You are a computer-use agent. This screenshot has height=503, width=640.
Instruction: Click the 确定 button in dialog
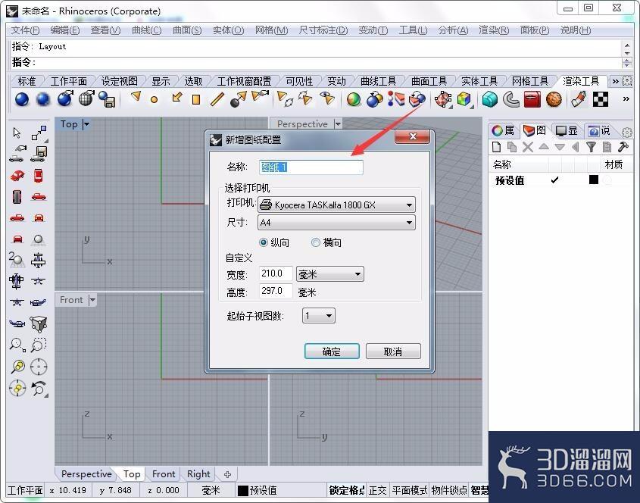pyautogui.click(x=332, y=351)
